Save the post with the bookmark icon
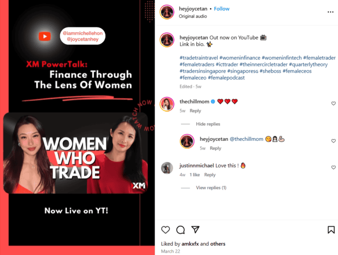The width and height of the screenshot is (338, 255). [x=331, y=230]
